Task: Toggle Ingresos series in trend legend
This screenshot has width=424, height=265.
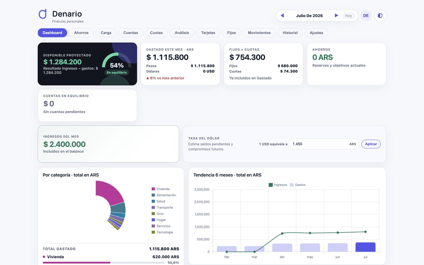Action: point(278,185)
